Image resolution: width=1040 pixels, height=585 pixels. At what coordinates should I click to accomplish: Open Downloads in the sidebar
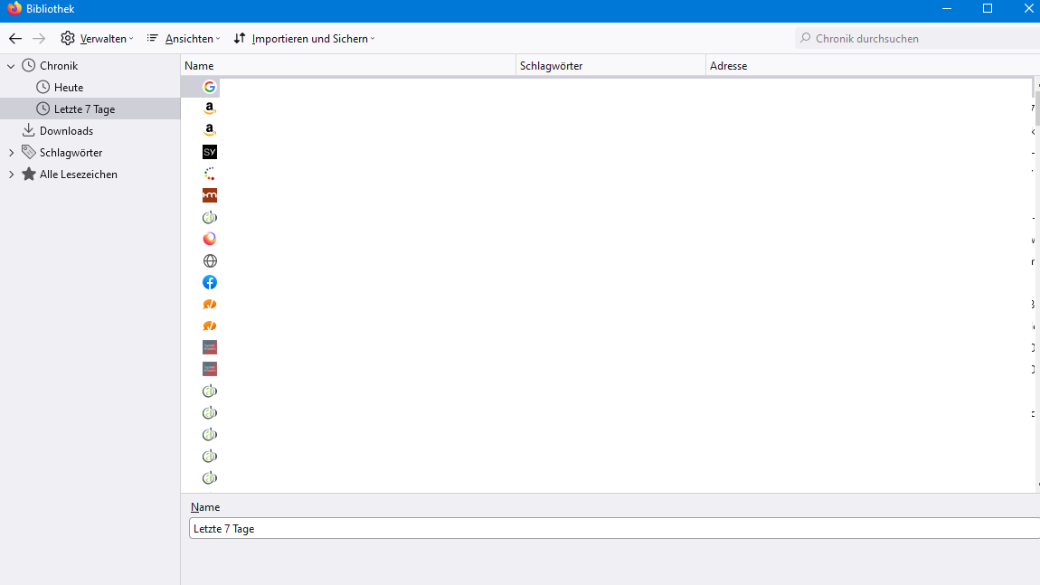66,131
